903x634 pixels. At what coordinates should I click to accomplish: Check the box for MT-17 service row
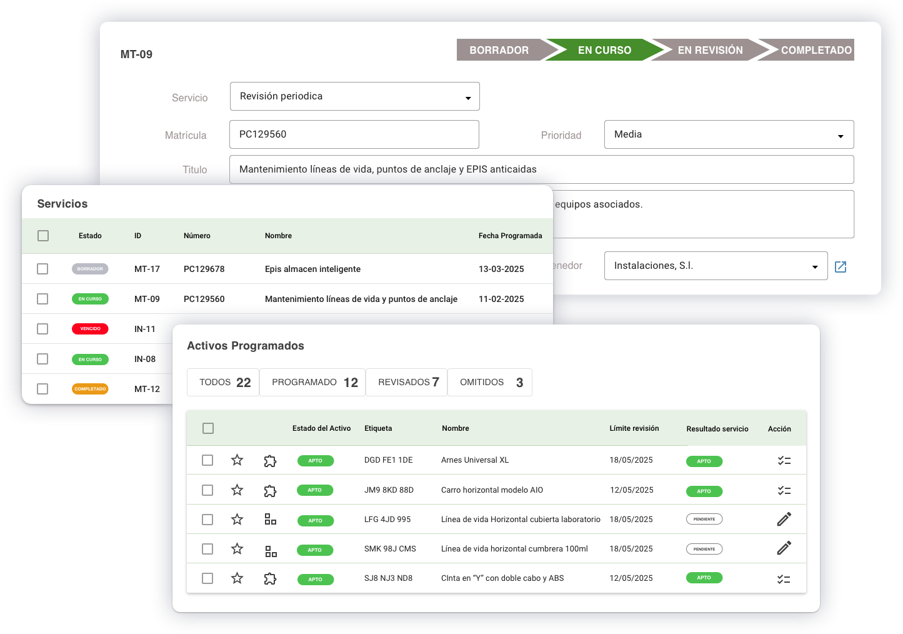coord(42,269)
